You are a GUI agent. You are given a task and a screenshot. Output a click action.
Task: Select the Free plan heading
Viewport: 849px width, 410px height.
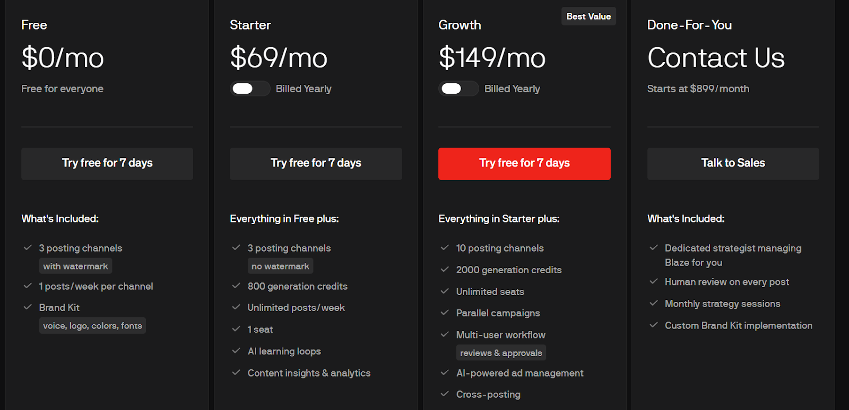click(x=33, y=24)
